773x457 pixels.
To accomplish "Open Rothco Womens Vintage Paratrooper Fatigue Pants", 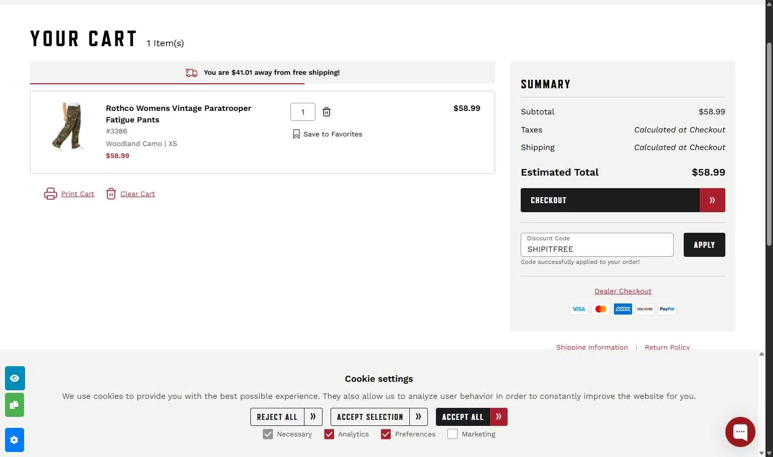I will [178, 114].
